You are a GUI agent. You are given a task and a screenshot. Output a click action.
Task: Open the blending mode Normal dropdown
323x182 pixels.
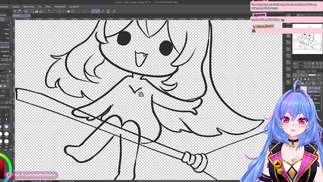(x=304, y=75)
